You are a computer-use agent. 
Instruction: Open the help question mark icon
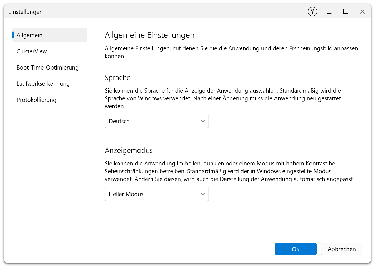pos(312,11)
